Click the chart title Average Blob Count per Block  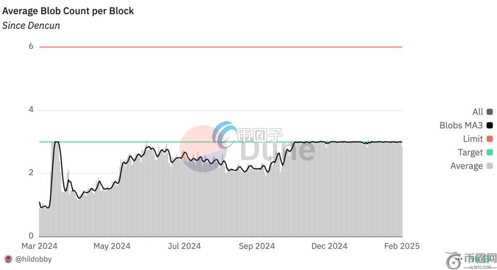pos(68,11)
